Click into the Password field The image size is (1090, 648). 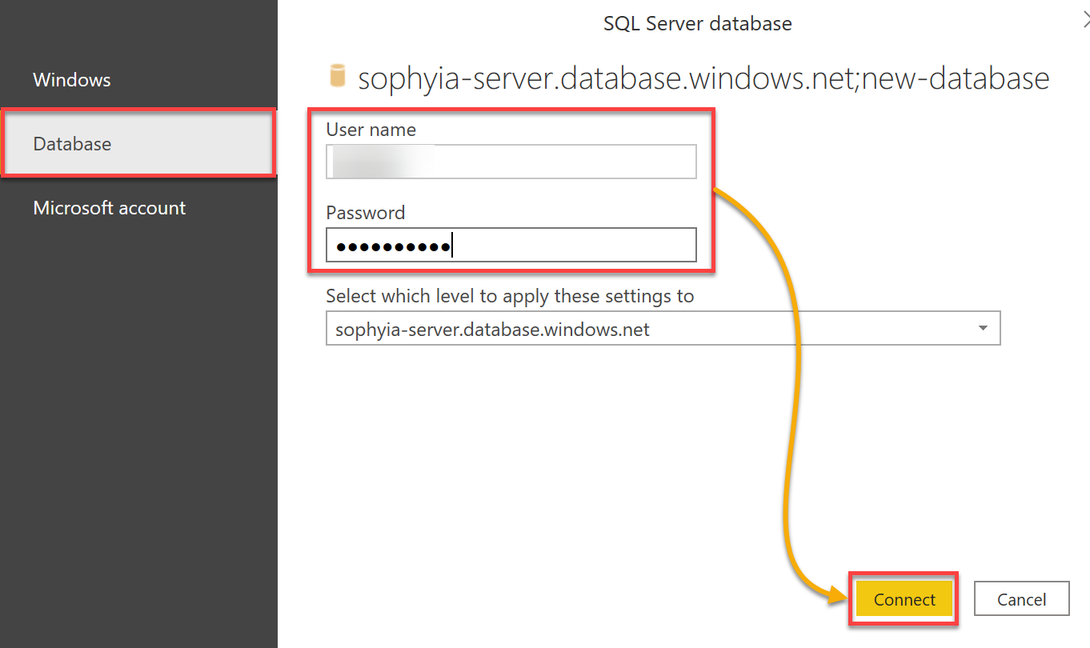coord(511,245)
